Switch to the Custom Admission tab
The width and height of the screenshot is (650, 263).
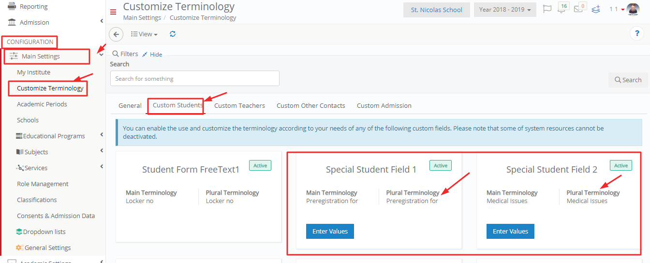(x=384, y=105)
